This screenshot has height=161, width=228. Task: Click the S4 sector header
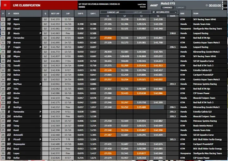(x=158, y=16)
